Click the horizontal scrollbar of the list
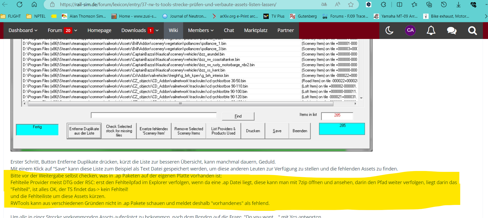Viewport: 488px width, 218px height. [181, 104]
